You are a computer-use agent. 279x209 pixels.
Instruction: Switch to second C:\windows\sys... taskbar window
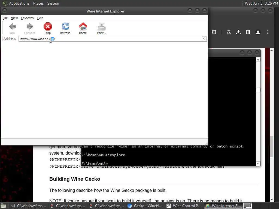68,206
